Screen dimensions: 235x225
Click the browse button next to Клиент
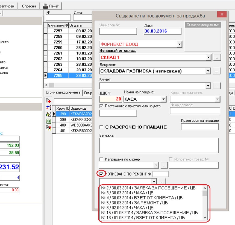[217, 86]
